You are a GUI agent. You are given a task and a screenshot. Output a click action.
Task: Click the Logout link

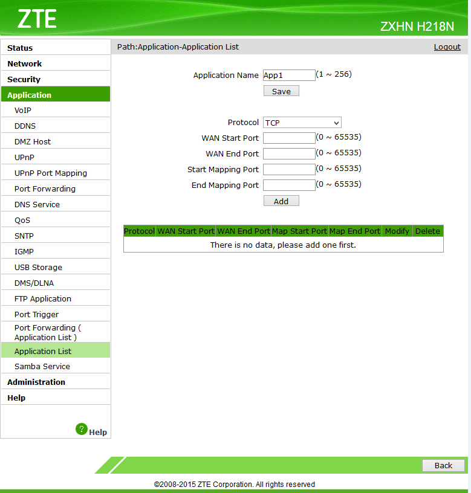[x=447, y=47]
